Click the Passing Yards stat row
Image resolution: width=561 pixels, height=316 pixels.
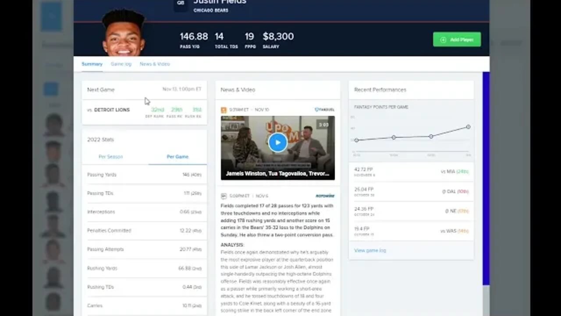(x=144, y=175)
